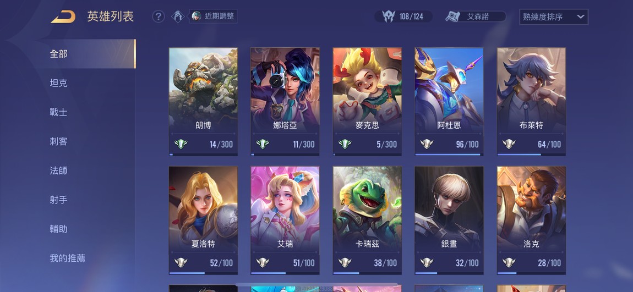This screenshot has height=292, width=633.
Task: Show the 法師 hero category
Action: [x=58, y=170]
